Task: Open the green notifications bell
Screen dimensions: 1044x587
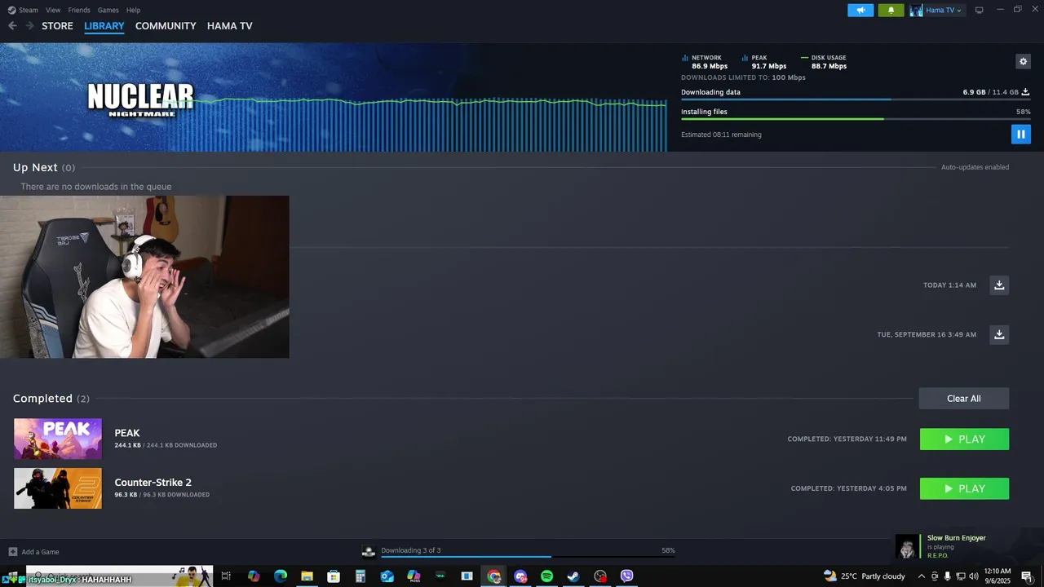Action: 891,10
